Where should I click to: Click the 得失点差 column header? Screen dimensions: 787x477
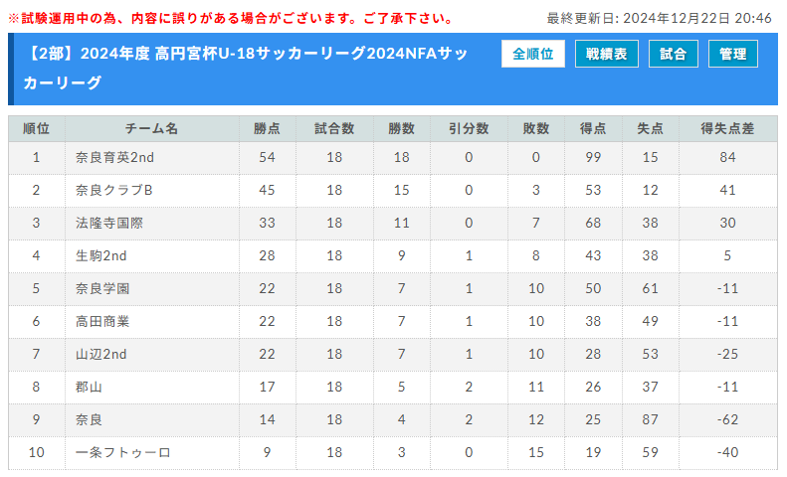(727, 129)
